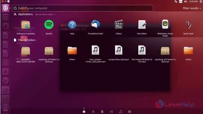
Task: Open Rhythmbox Music Player
Action: click(165, 24)
